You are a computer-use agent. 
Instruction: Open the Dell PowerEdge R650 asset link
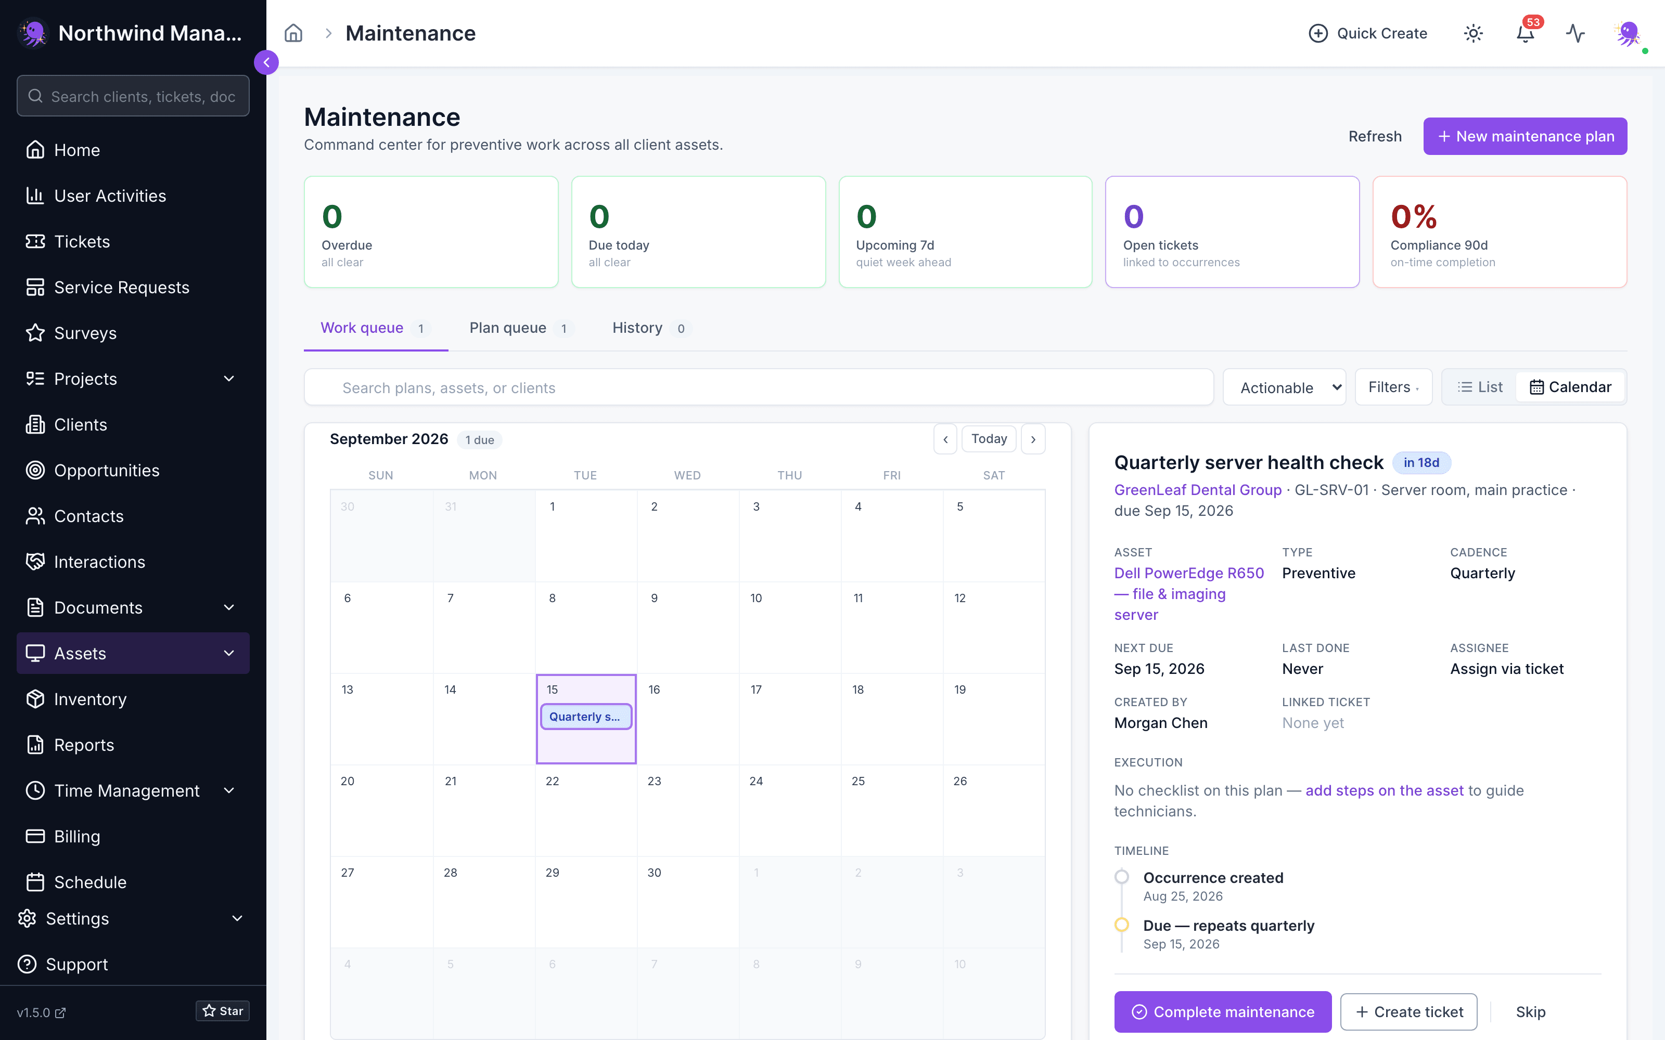click(x=1189, y=594)
